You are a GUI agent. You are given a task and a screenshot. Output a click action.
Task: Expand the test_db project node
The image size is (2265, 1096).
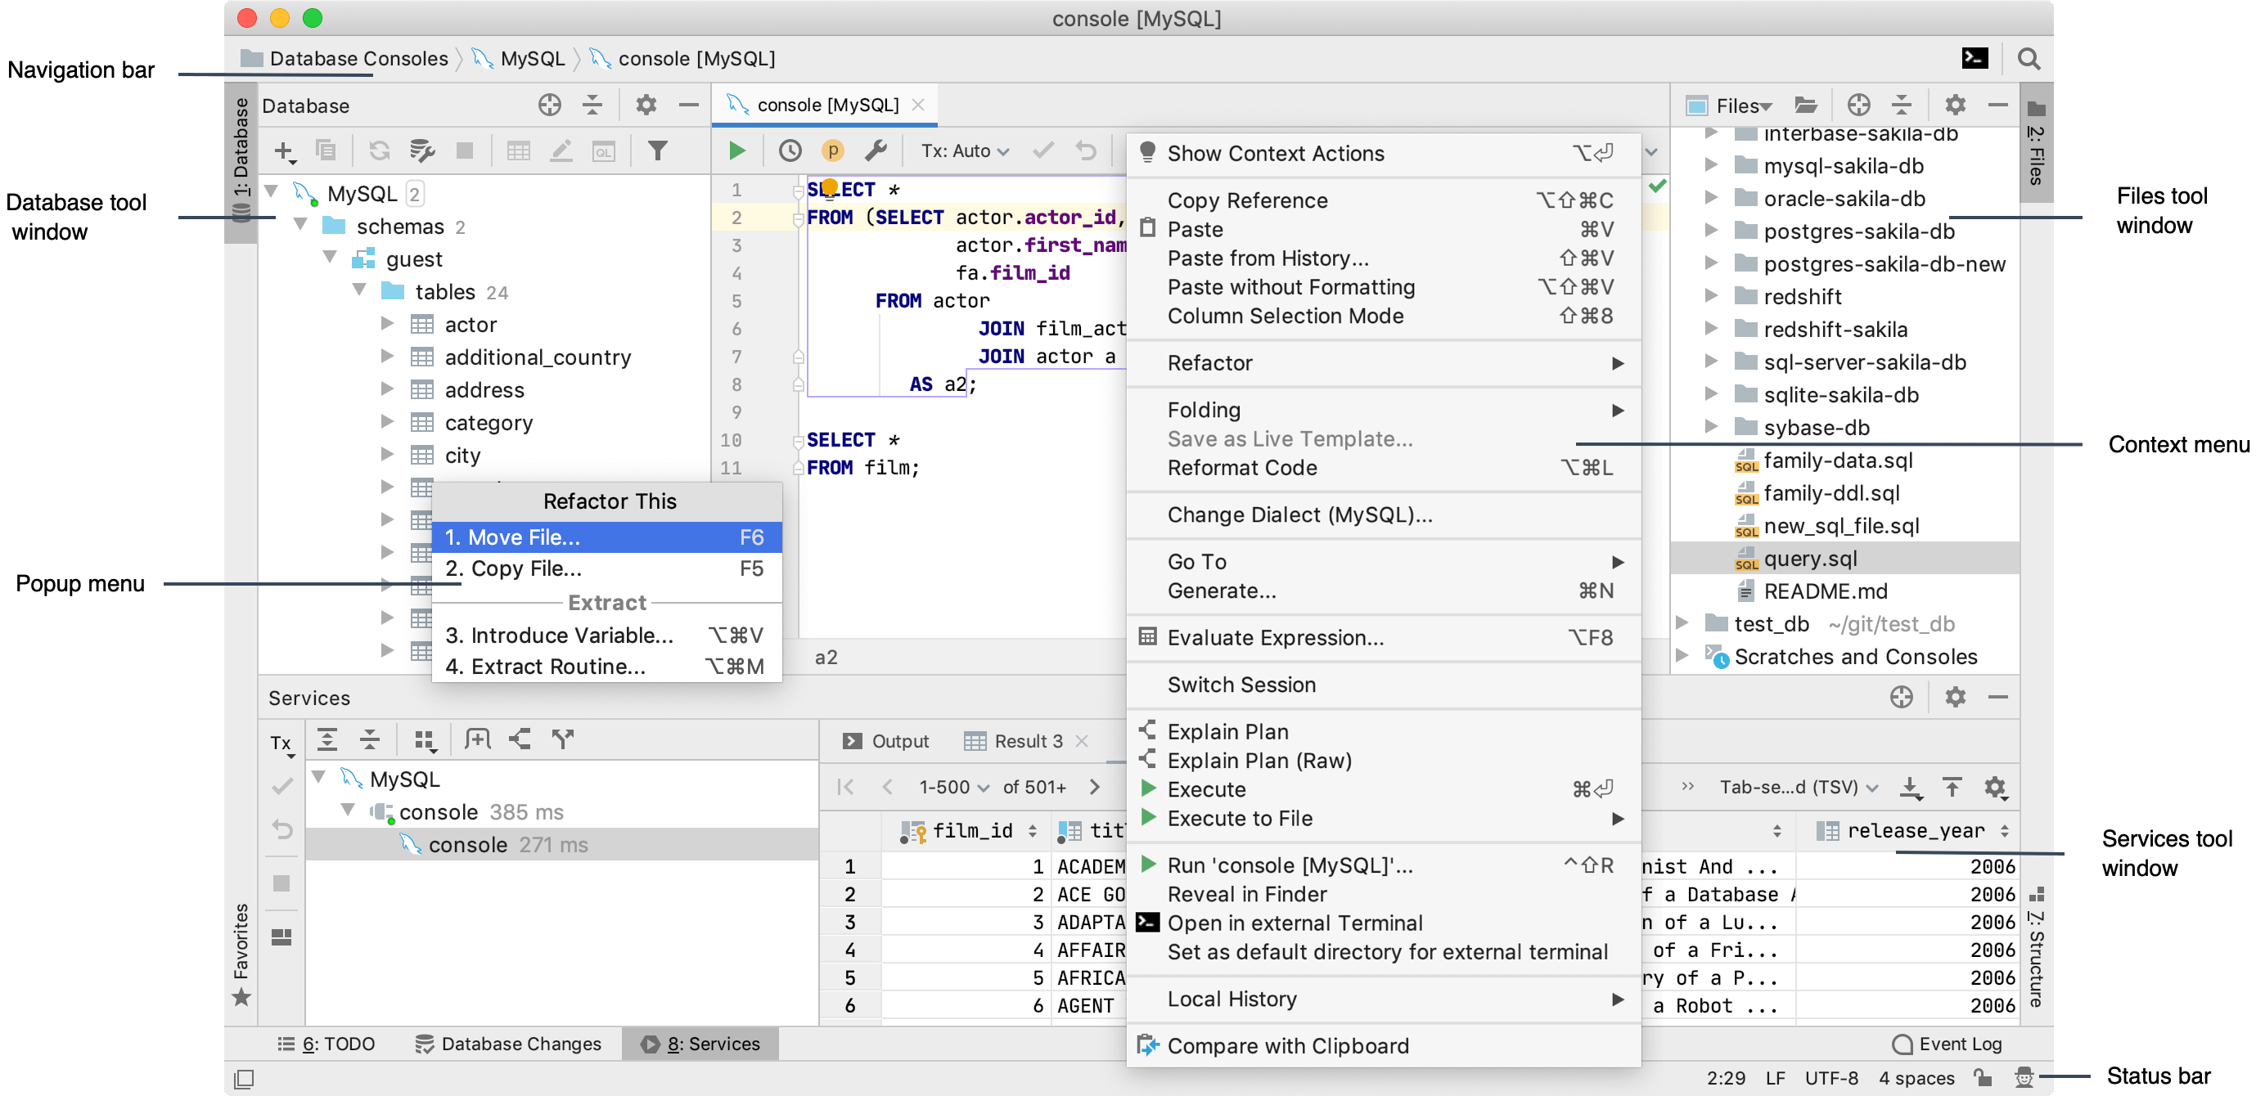point(1682,623)
